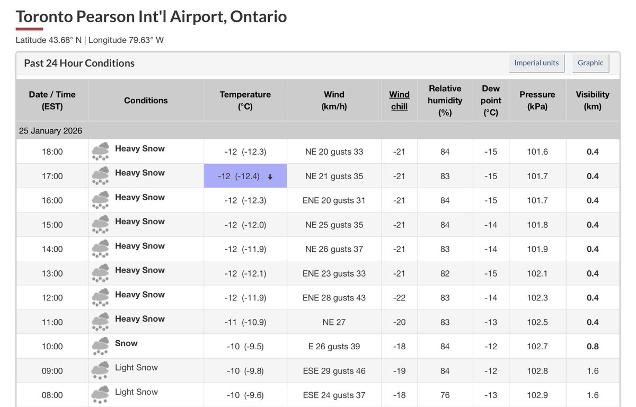The width and height of the screenshot is (636, 407).
Task: Click the heavy snow icon at 15:00
Action: 100,224
